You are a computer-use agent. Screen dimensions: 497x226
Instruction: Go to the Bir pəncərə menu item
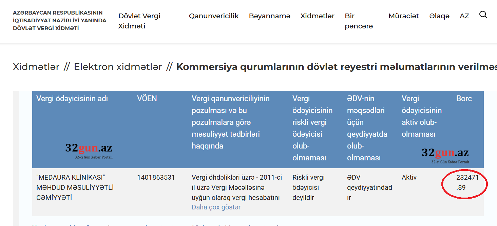359,21
